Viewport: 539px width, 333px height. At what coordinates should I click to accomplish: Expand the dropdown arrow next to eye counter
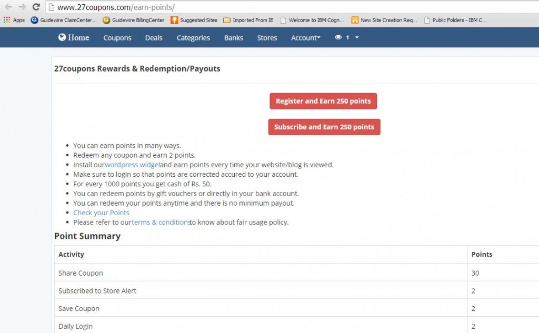click(x=357, y=37)
